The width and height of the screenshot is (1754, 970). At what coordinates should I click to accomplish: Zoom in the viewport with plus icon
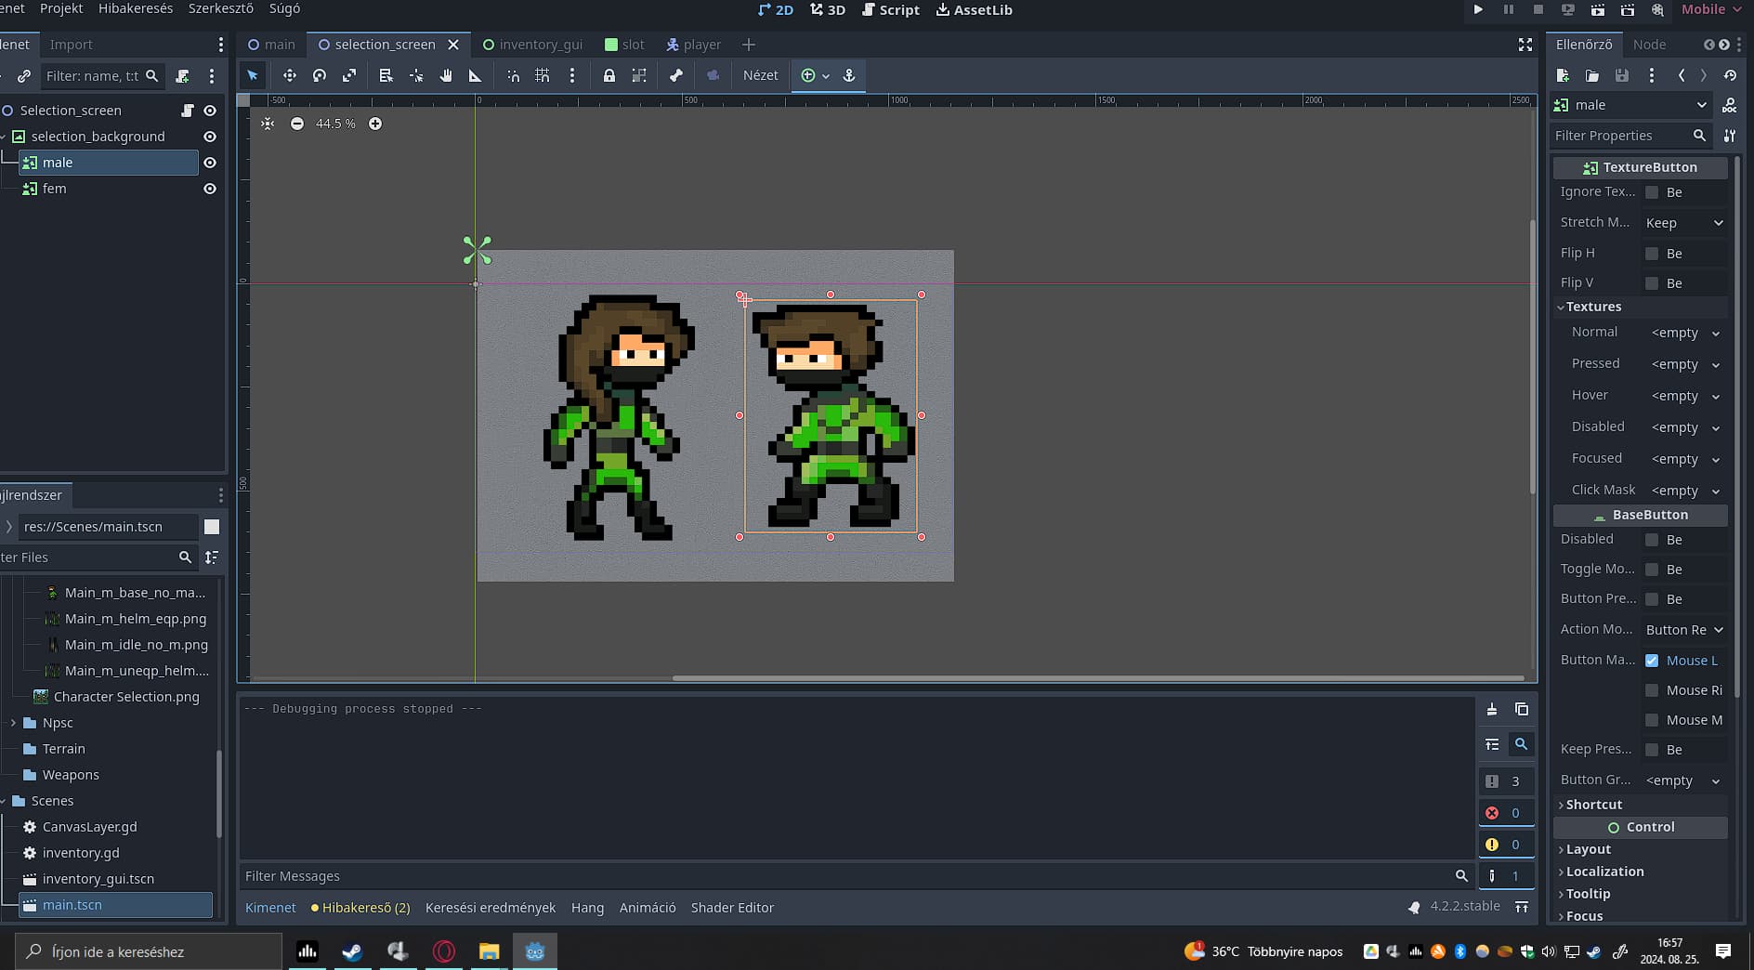(x=375, y=124)
